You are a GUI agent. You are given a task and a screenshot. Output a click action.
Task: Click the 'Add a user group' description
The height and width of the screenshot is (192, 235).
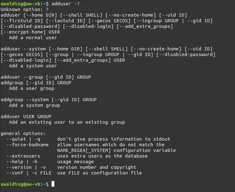pos(32,88)
